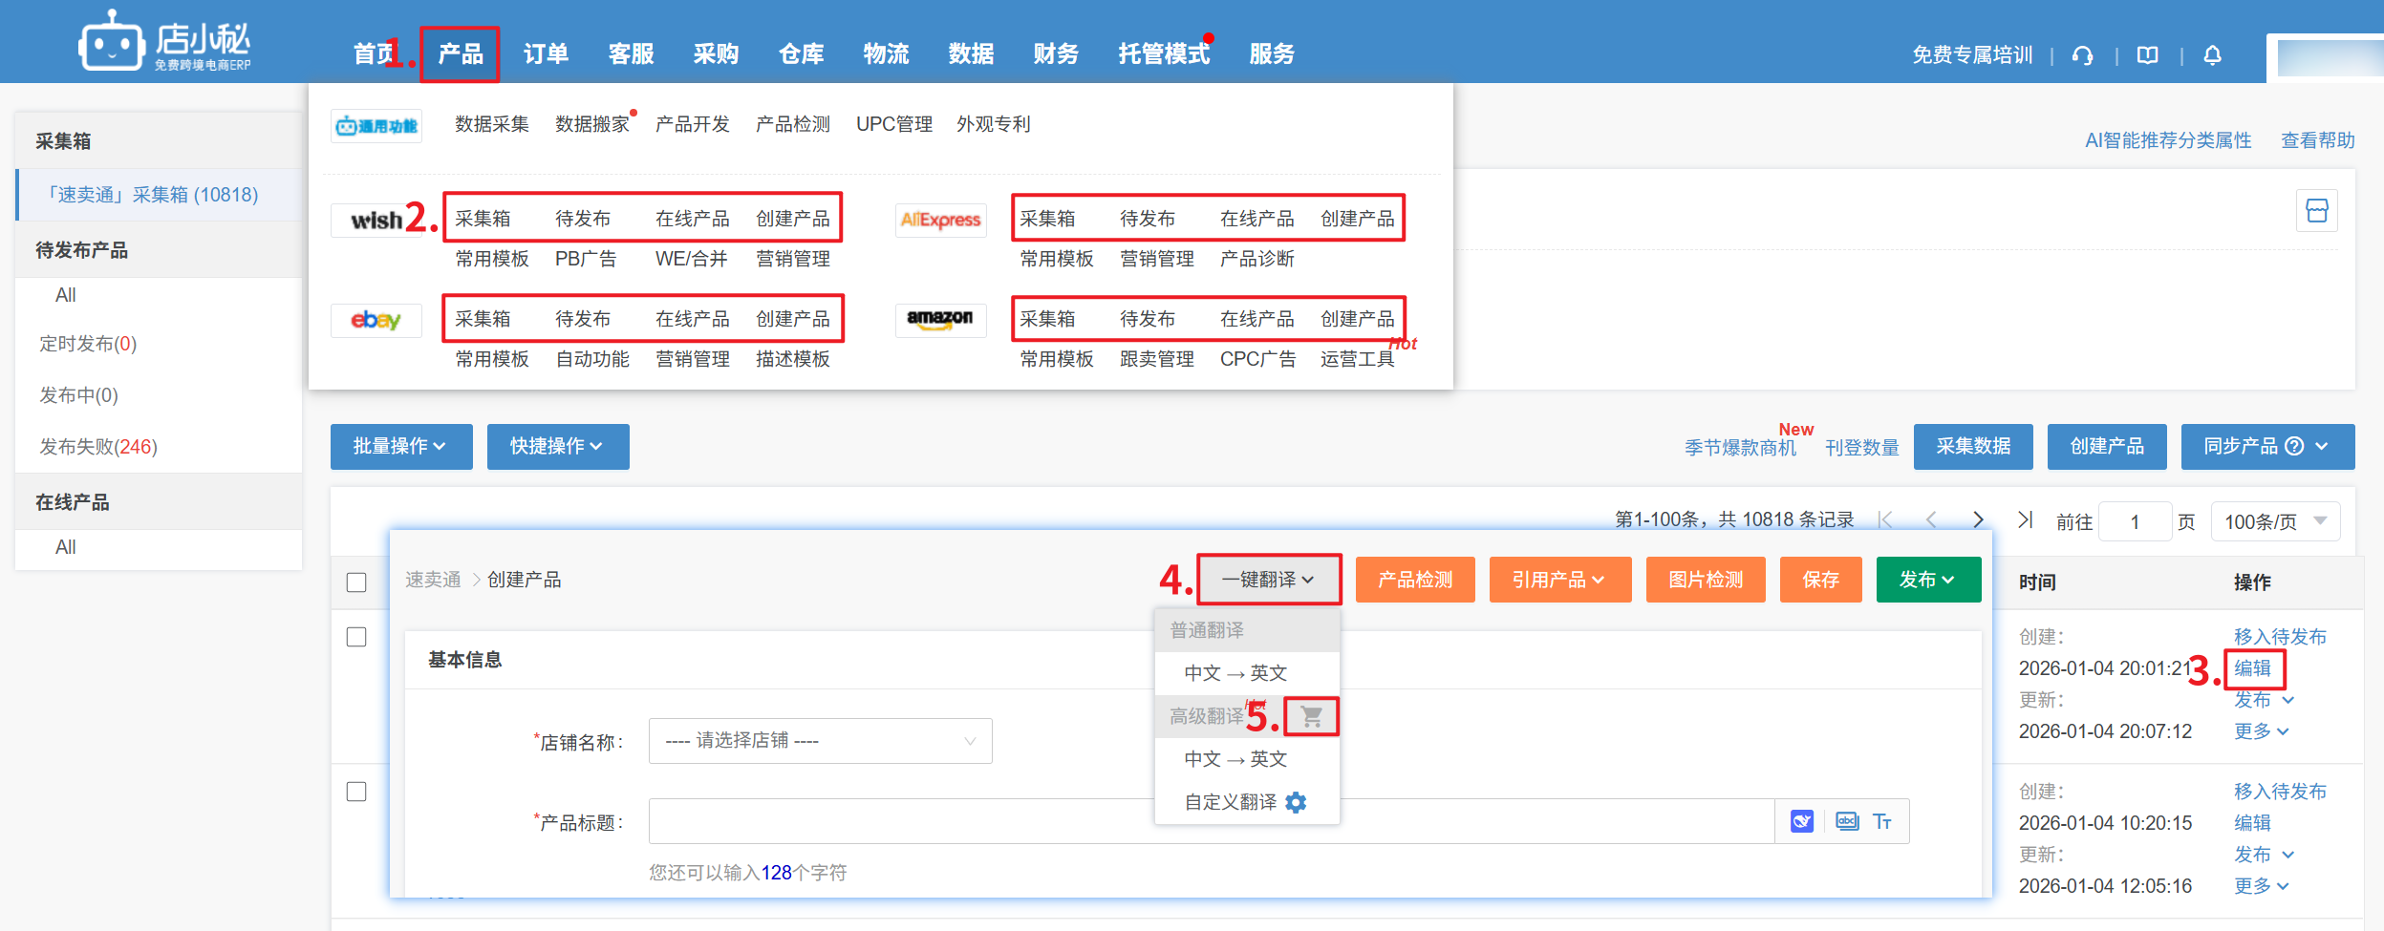The width and height of the screenshot is (2384, 931).
Task: Click the 查看帮助 link
Action: 2317,140
